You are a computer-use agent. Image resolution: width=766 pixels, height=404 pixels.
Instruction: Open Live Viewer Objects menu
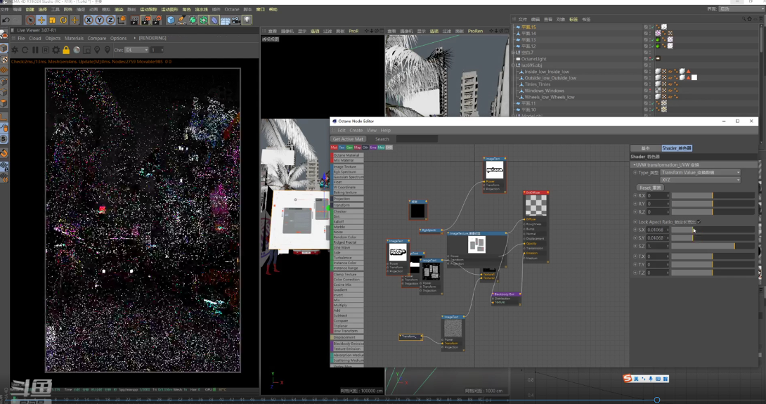53,38
